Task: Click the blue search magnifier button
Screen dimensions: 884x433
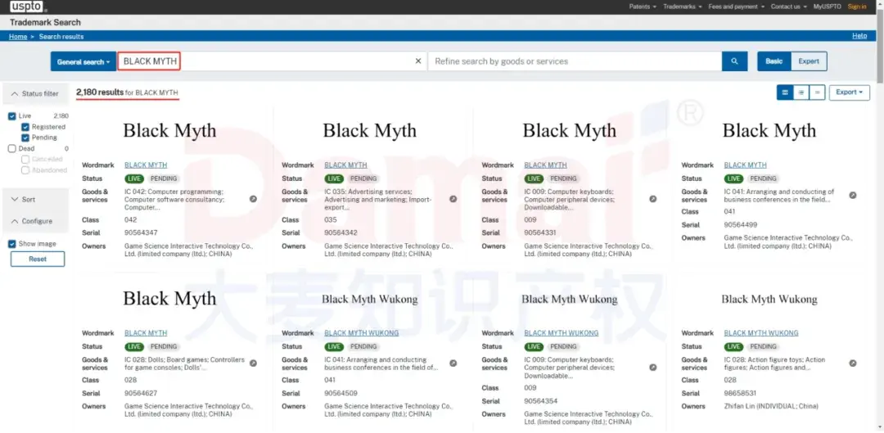Action: tap(734, 61)
